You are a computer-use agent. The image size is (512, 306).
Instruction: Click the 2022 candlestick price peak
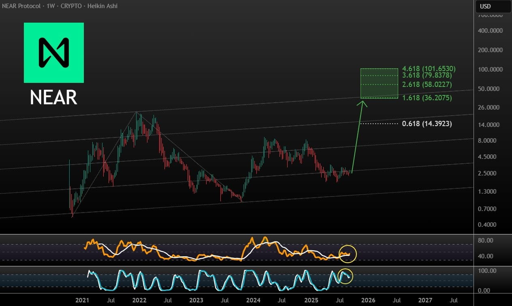pyautogui.click(x=137, y=113)
